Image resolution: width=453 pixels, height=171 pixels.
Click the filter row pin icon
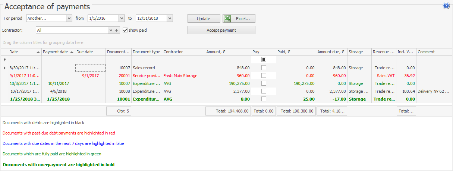coord(4,60)
